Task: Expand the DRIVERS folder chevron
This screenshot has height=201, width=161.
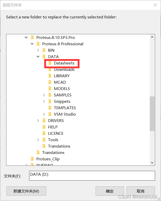Action: 38,120
